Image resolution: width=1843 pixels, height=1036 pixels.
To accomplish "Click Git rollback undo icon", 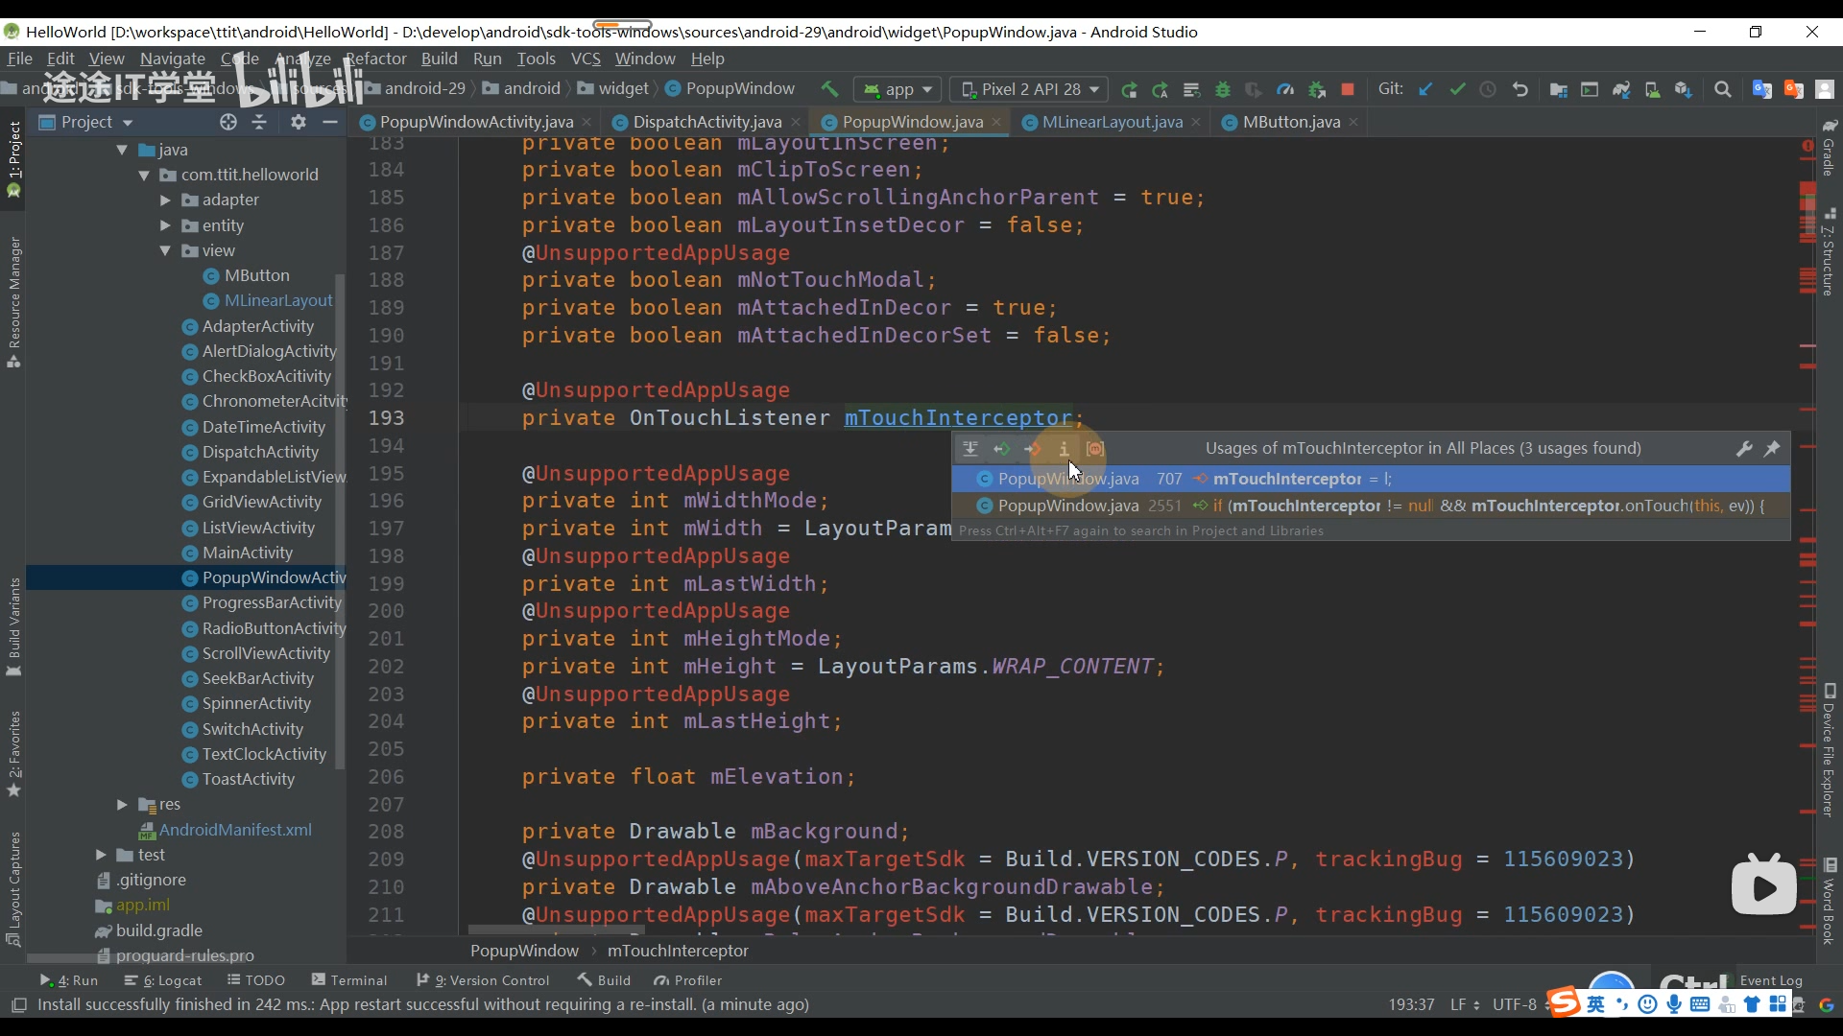I will [x=1520, y=89].
